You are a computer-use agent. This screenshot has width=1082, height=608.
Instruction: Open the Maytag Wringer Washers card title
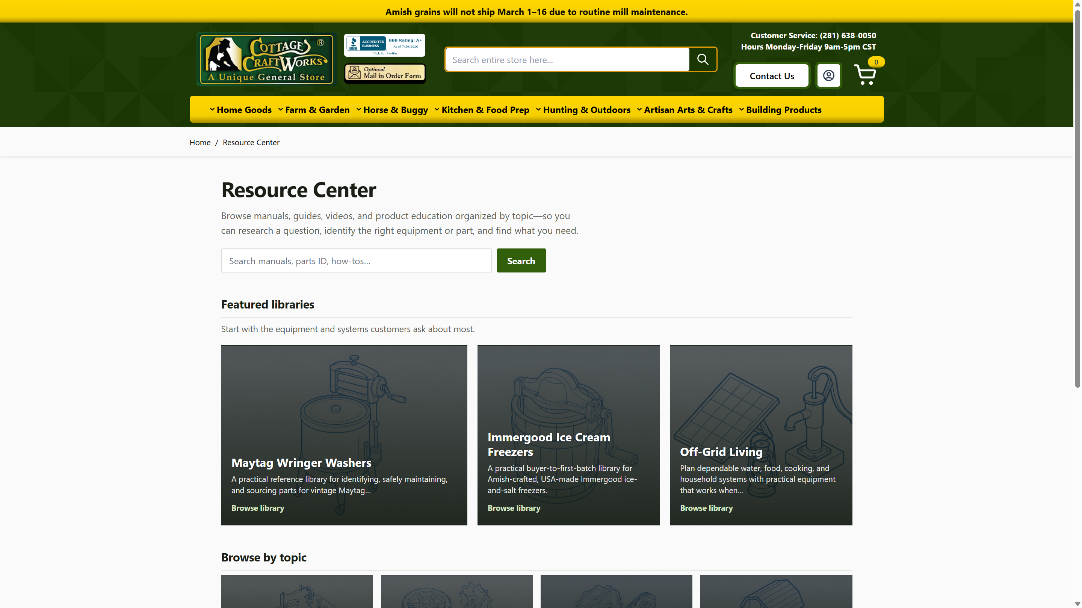click(x=301, y=462)
